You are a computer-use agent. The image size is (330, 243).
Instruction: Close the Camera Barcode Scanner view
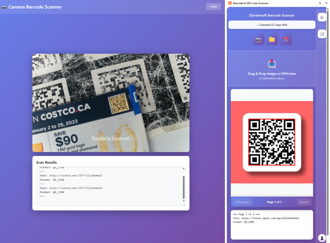tap(213, 6)
